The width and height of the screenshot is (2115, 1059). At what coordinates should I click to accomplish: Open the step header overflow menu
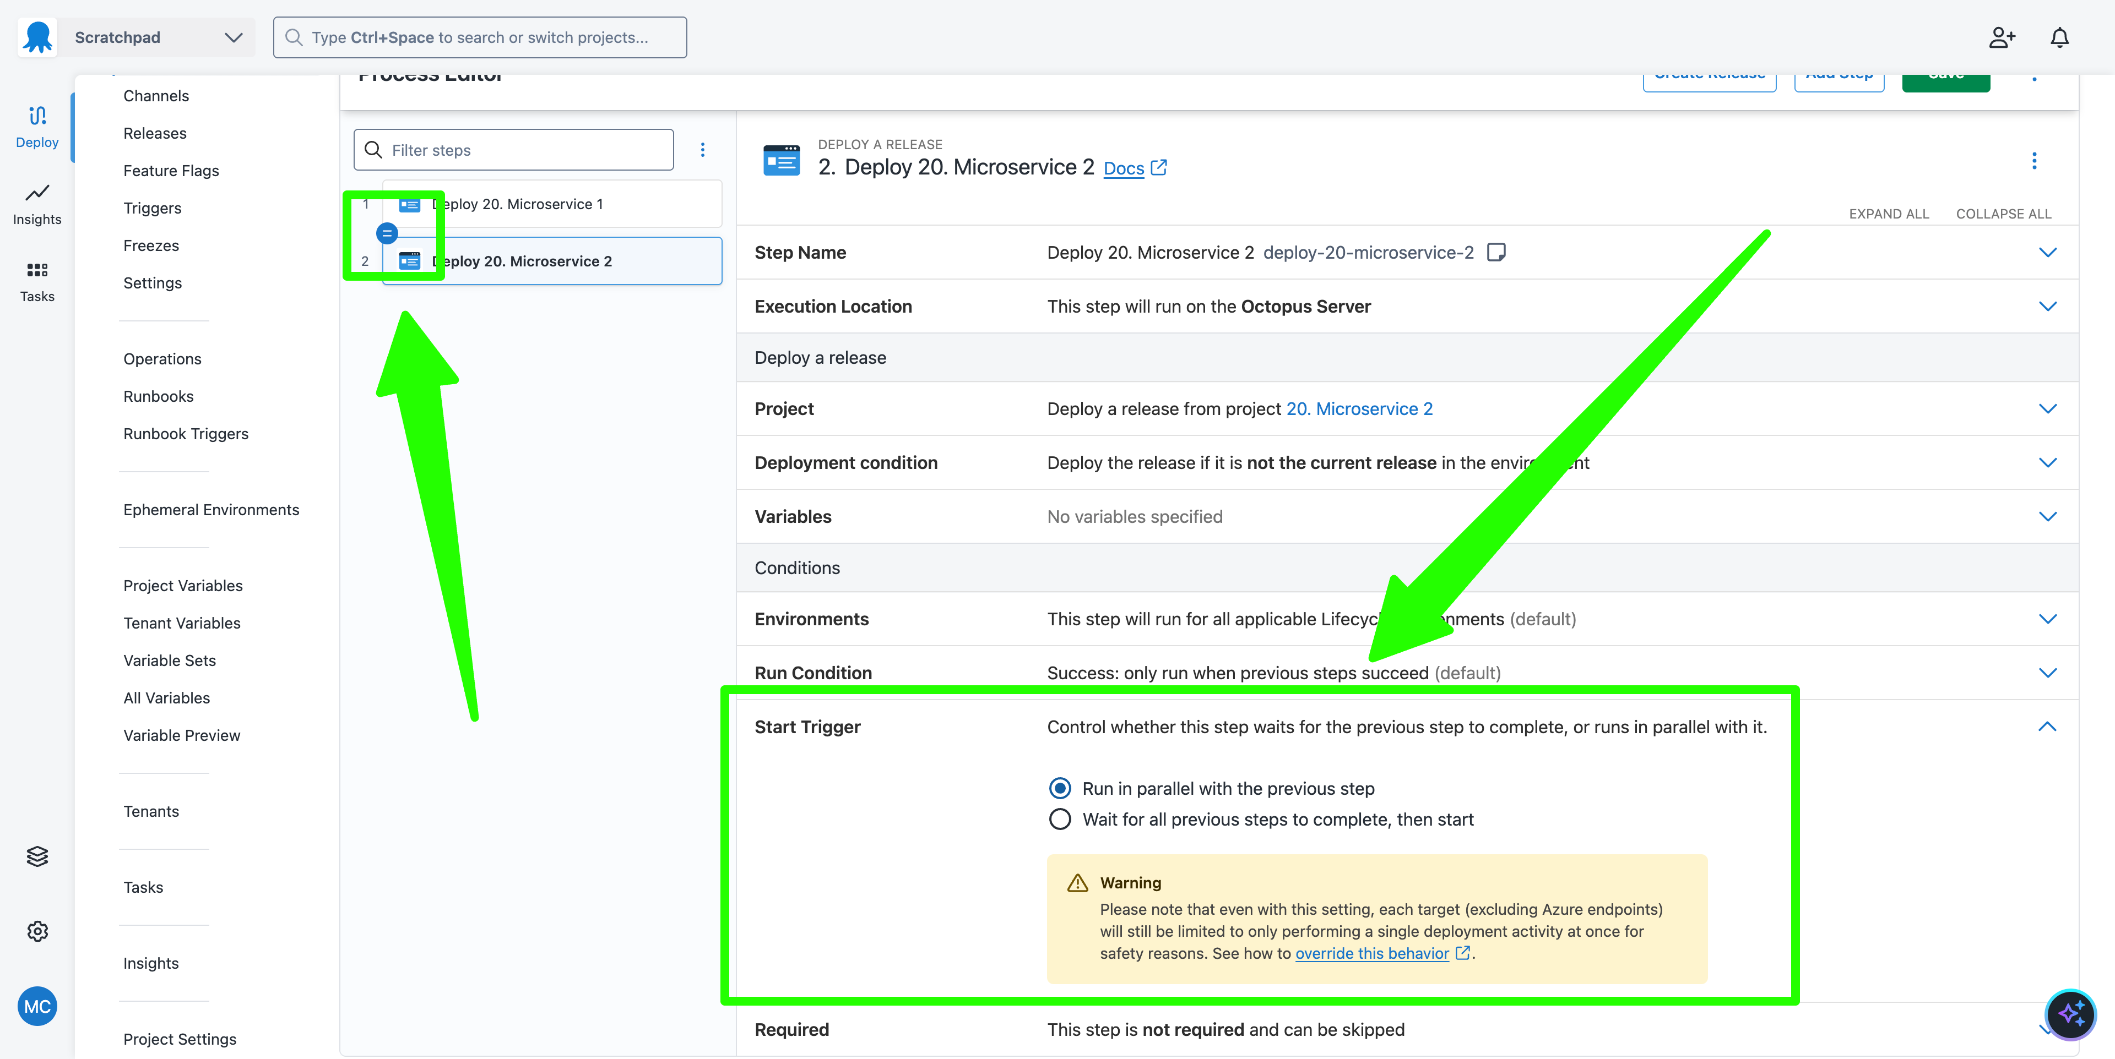click(x=2033, y=161)
